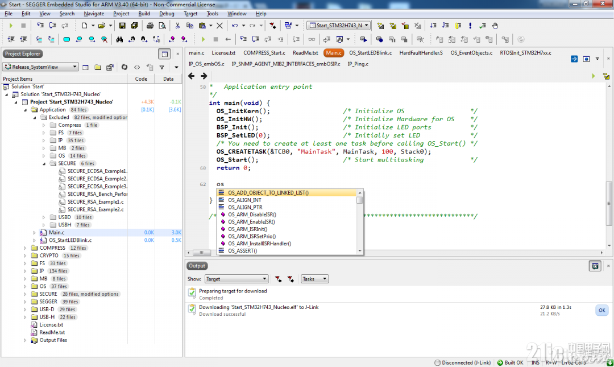Image resolution: width=614 pixels, height=367 pixels.
Task: Click the Save floppy disk icon
Action: pos(122,26)
